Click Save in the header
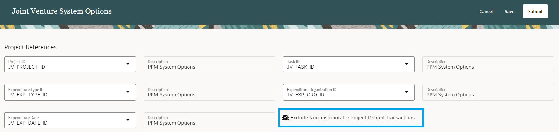559x132 pixels. click(x=509, y=11)
